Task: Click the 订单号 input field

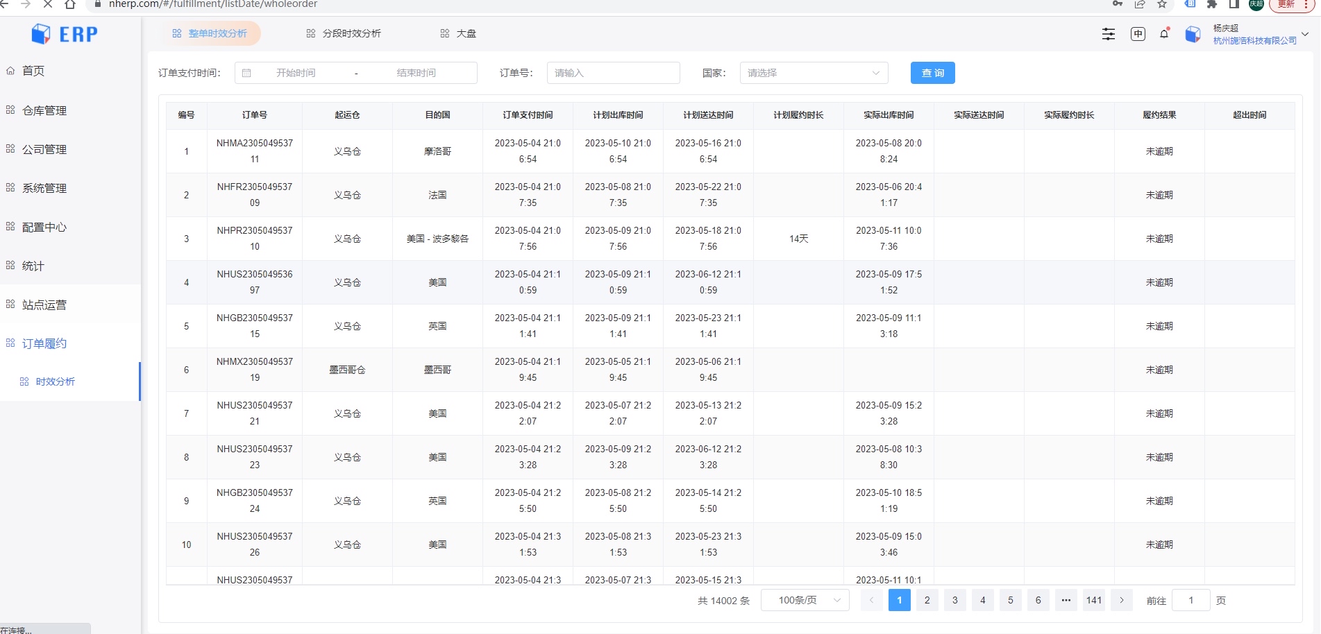Action: coord(614,73)
